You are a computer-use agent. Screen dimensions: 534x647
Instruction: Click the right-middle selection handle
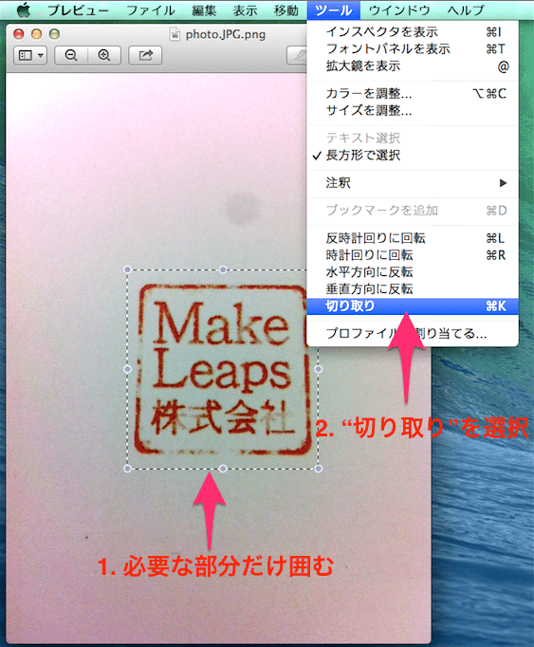tap(318, 369)
